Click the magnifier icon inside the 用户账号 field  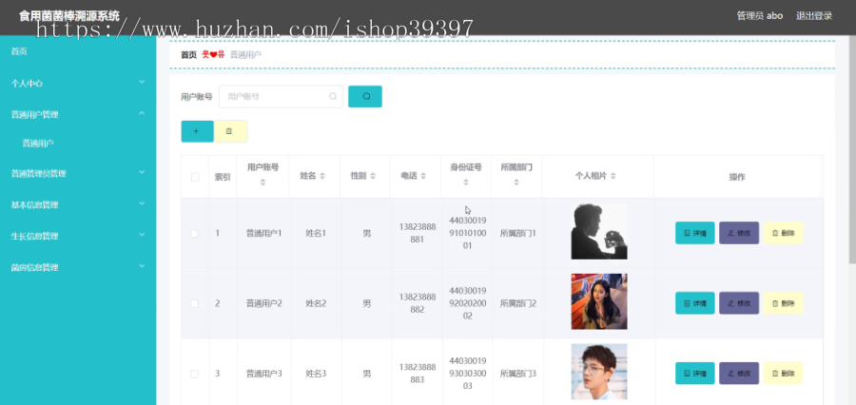(333, 97)
